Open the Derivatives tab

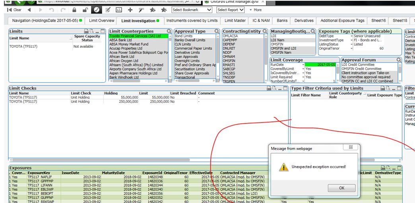pos(304,20)
